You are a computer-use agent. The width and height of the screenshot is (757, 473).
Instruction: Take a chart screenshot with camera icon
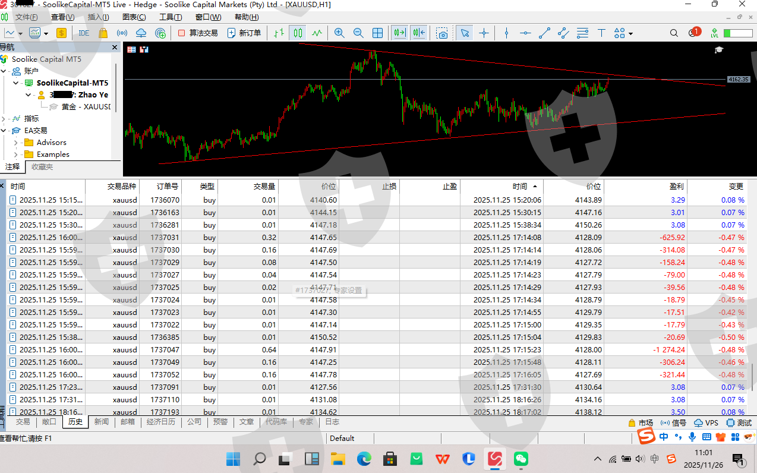point(442,33)
